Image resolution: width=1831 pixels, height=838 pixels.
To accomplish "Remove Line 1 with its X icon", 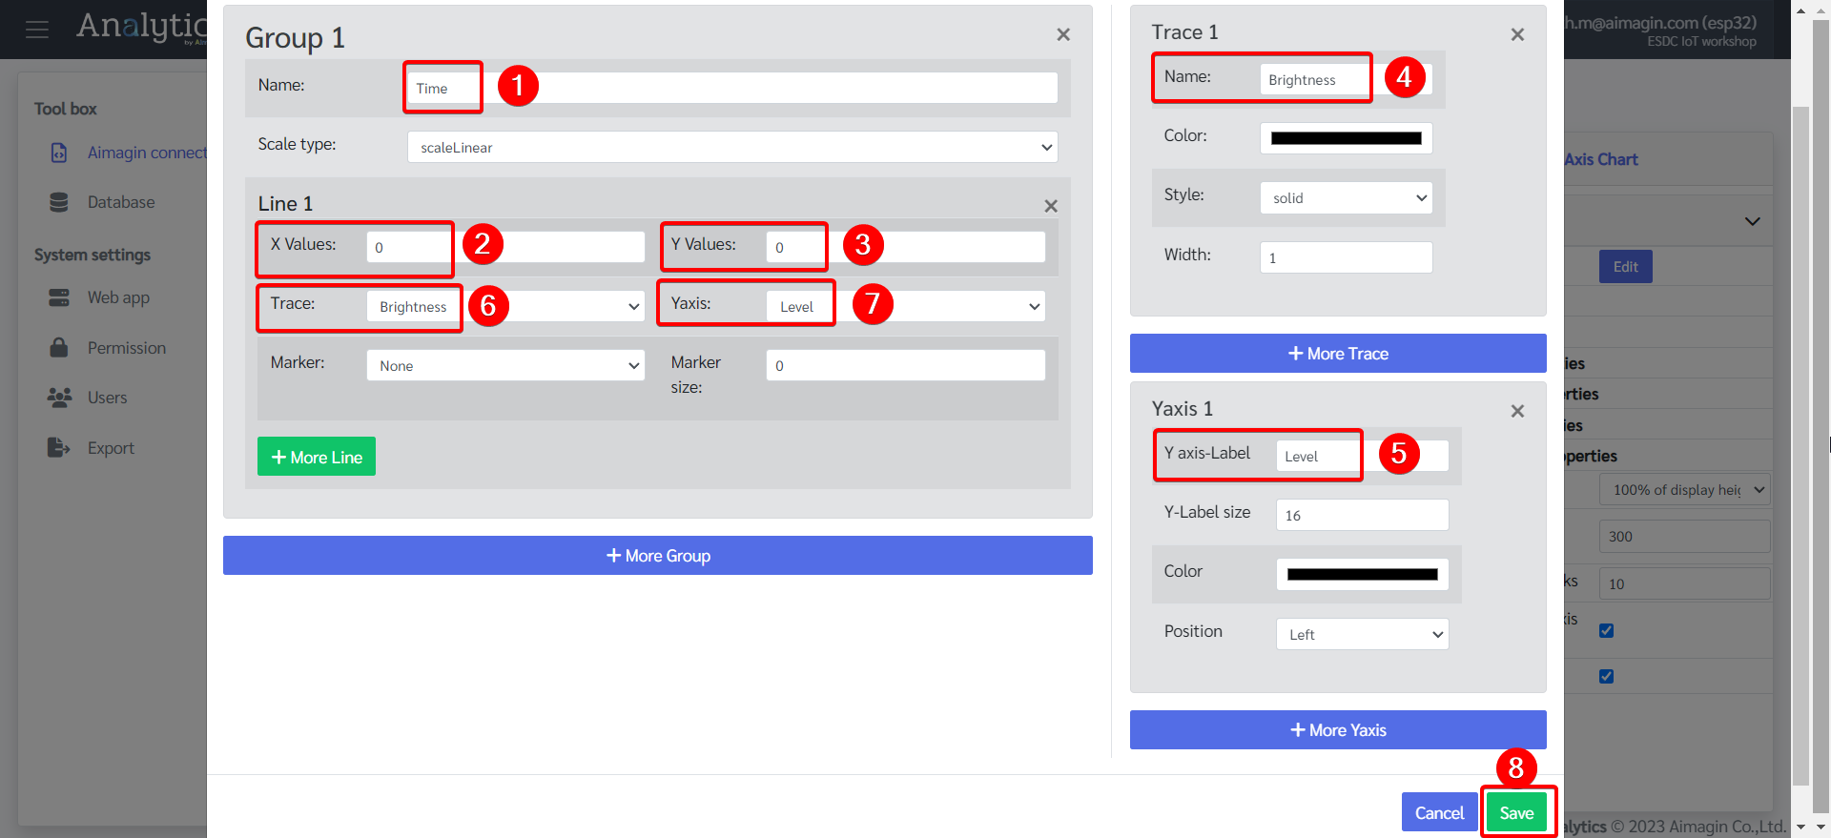I will (1050, 206).
